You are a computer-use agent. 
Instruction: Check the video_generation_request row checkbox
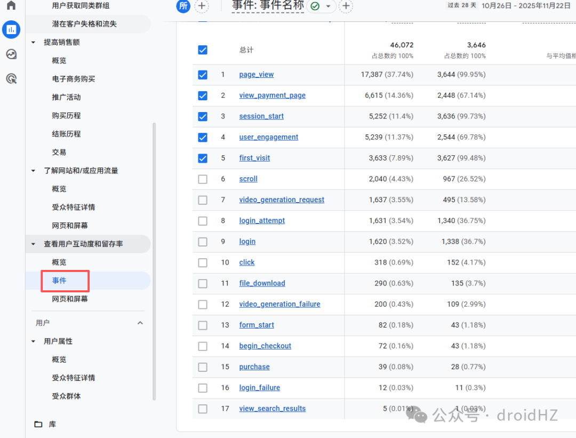[203, 200]
